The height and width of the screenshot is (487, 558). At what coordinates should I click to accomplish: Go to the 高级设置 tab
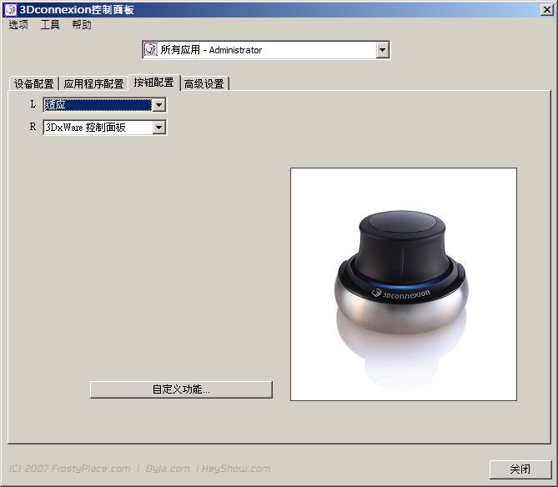[x=204, y=83]
